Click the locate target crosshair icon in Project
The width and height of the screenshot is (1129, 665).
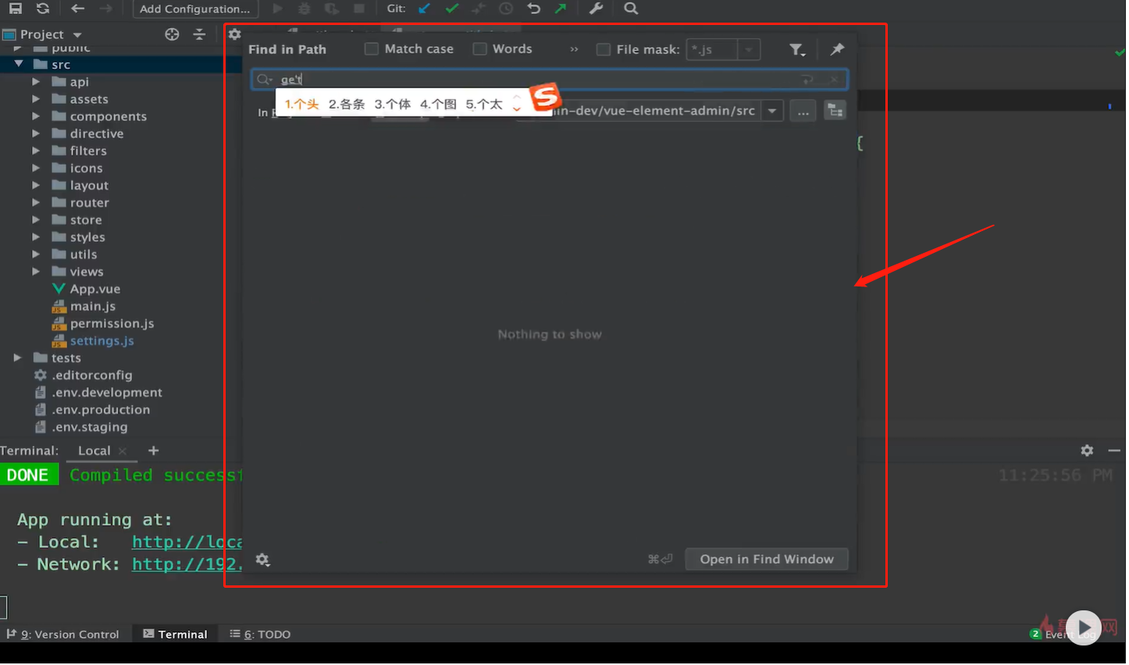tap(172, 34)
